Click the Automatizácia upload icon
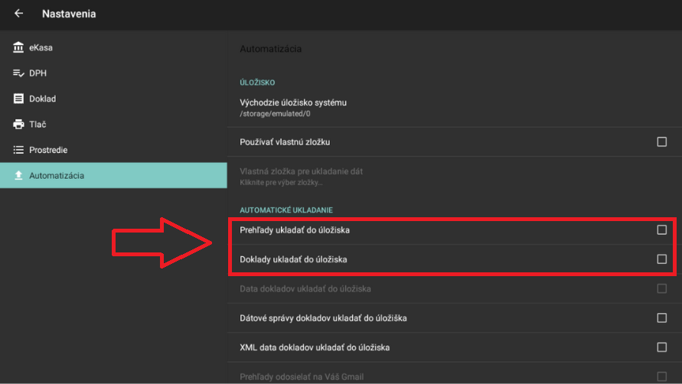The image size is (682, 384). click(18, 175)
